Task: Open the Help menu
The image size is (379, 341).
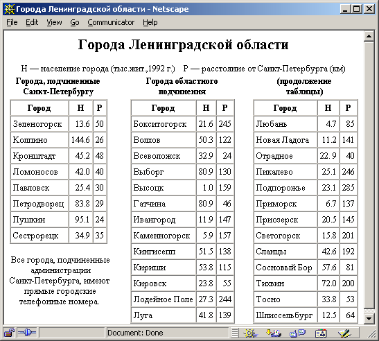Action: pos(150,22)
